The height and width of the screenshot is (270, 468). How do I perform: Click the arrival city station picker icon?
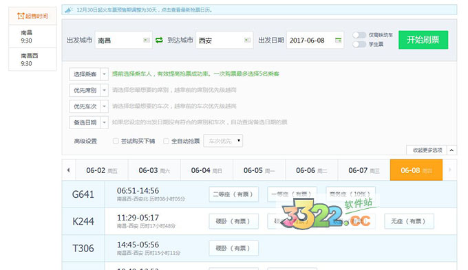[248, 40]
